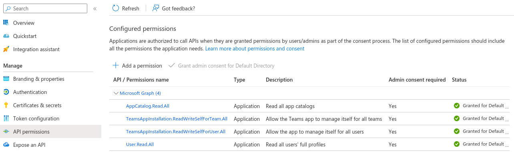Open TeamsAppInstallation.ReadWriteSelfForTeam.All permission
This screenshot has height=152, width=514.
pos(177,119)
